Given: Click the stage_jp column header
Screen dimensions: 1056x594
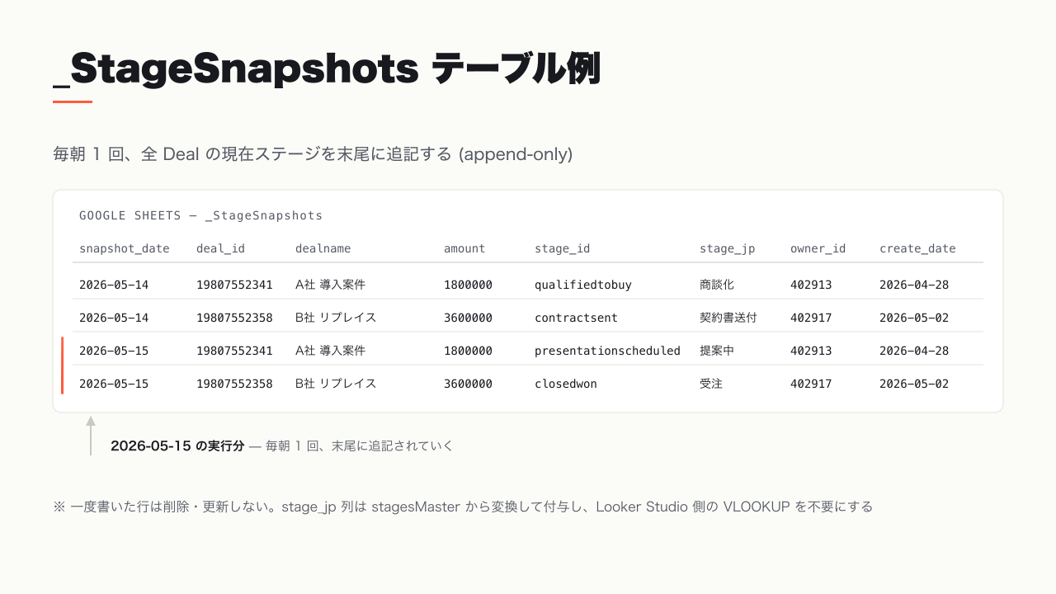Looking at the screenshot, I should pyautogui.click(x=728, y=248).
